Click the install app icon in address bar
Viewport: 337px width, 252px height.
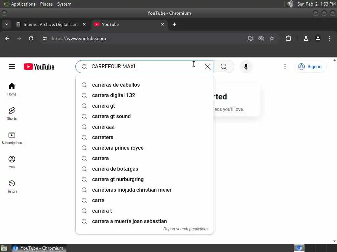250,38
